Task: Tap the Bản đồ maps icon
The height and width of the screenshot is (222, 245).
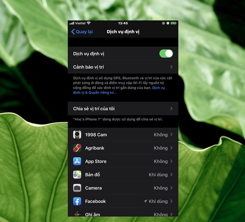Action: point(77,175)
